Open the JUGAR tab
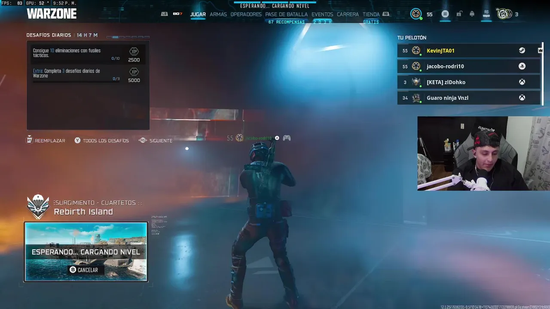The image size is (550, 309). coord(198,14)
